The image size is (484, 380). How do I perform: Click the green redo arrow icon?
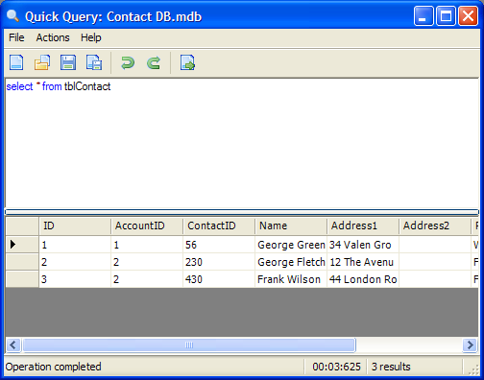click(x=154, y=62)
